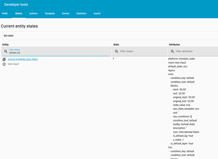Click the Filter states input field
This screenshot has width=218, height=159.
tap(142, 51)
